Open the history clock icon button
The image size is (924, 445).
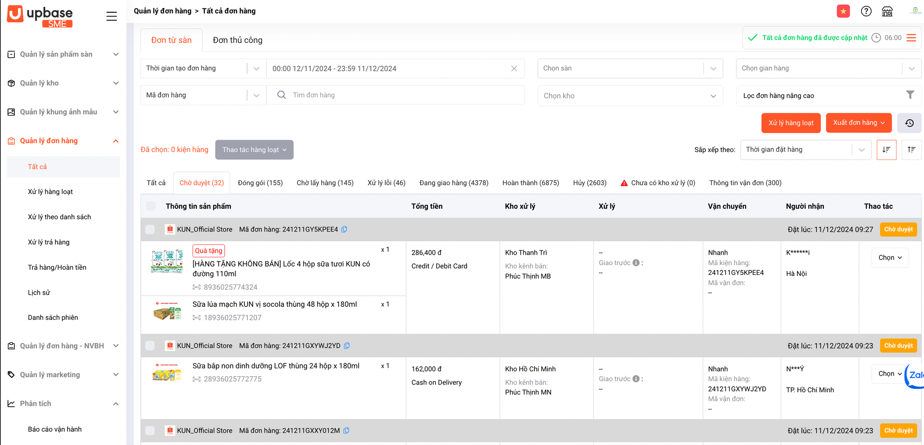point(909,123)
